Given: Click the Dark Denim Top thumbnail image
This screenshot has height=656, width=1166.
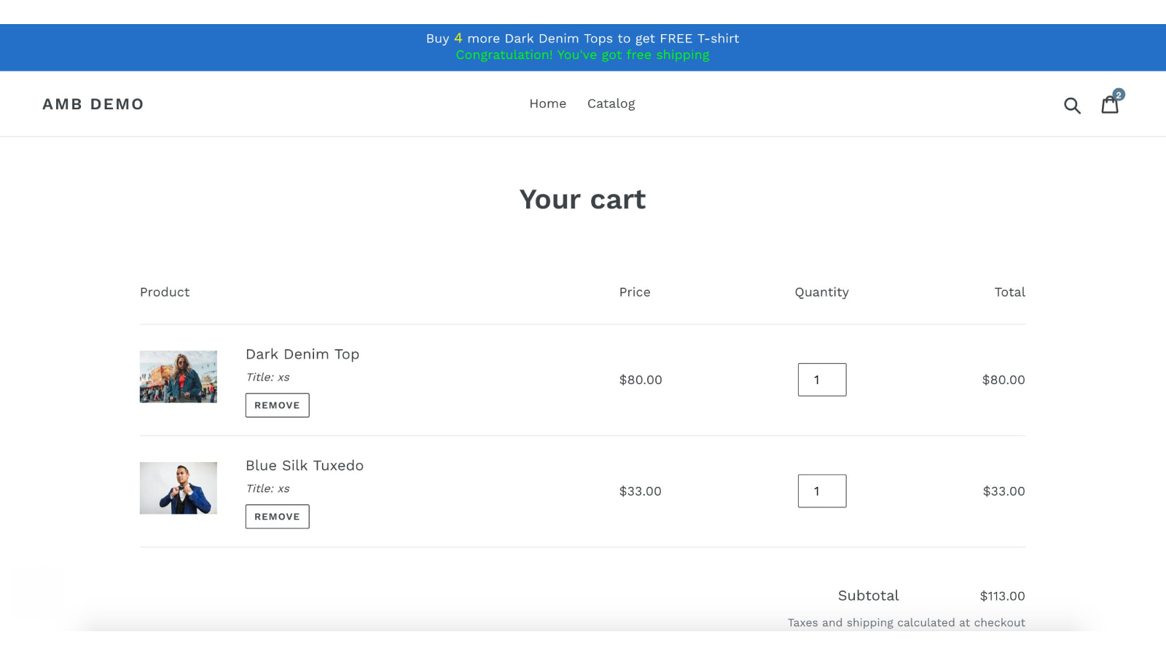Looking at the screenshot, I should tap(179, 377).
